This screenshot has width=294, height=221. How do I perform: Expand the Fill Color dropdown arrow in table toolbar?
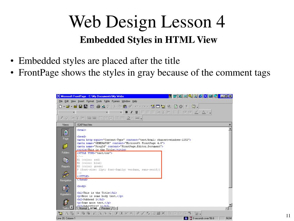click(x=132, y=118)
